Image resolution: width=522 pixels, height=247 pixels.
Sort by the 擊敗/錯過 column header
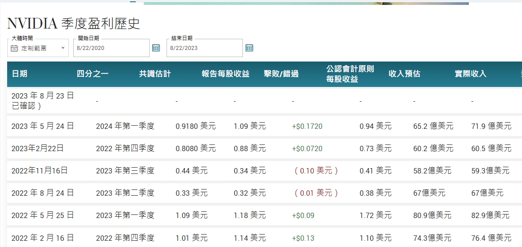pos(281,74)
